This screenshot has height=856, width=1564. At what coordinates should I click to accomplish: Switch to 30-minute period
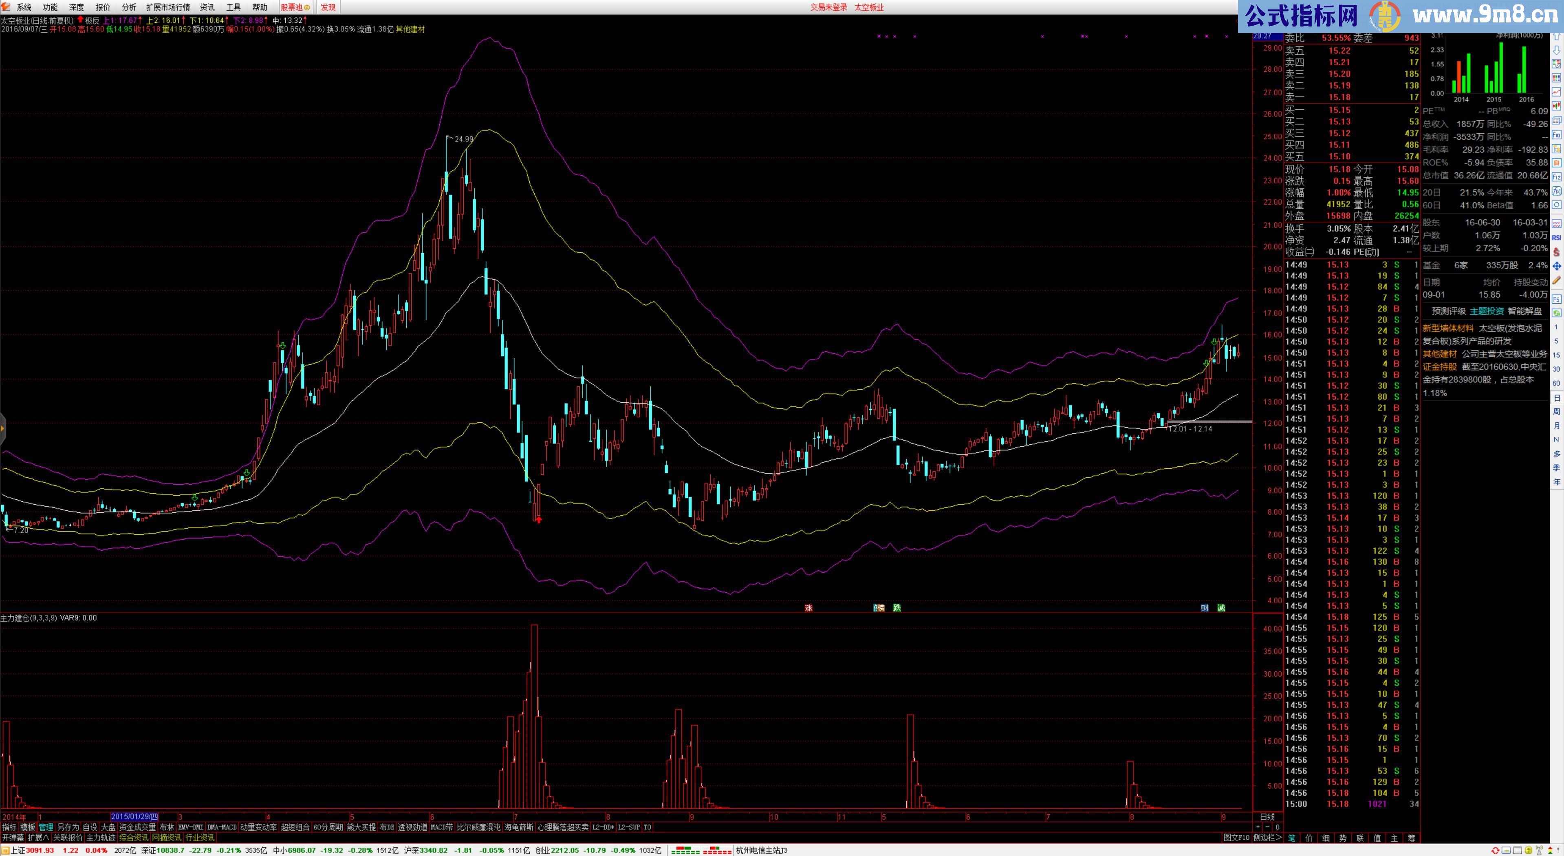click(x=1556, y=369)
